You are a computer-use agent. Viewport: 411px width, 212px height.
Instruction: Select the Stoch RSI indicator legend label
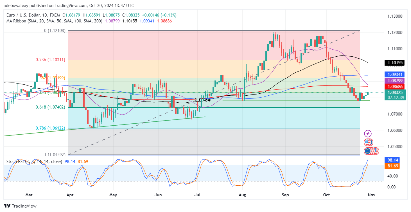point(34,162)
